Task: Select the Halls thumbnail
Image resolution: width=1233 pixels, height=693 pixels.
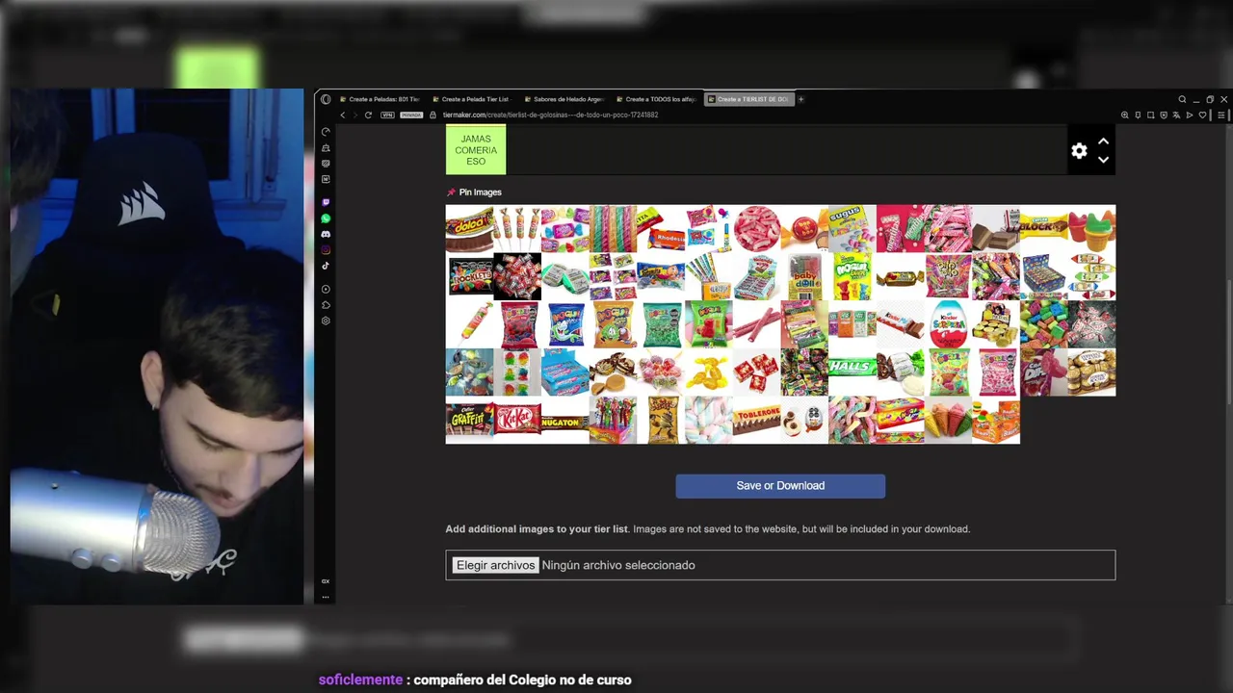Action: tap(853, 372)
